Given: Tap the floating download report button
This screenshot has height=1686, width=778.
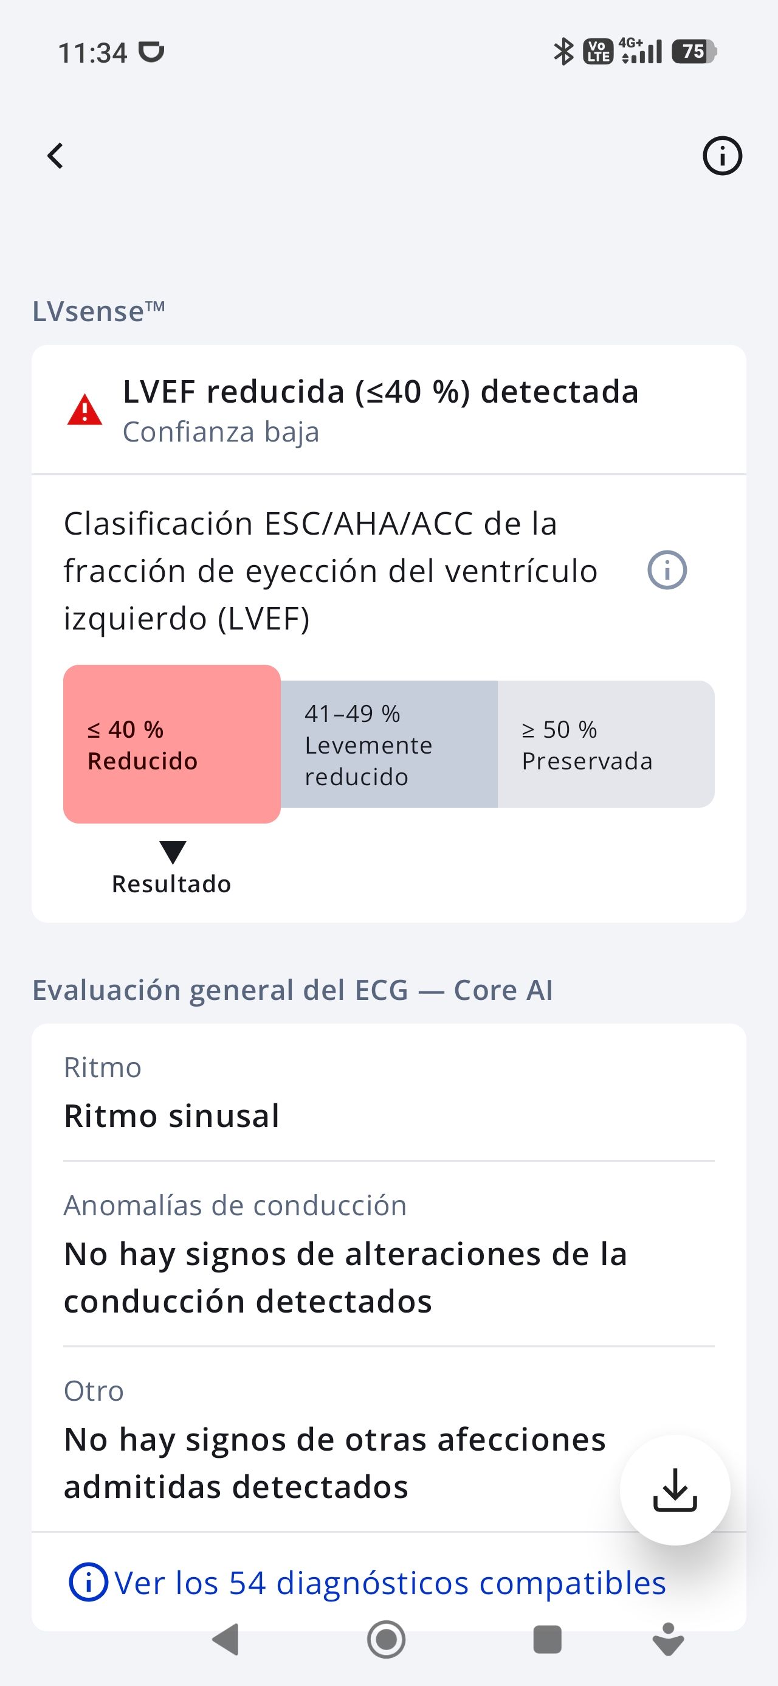Looking at the screenshot, I should pyautogui.click(x=675, y=1490).
